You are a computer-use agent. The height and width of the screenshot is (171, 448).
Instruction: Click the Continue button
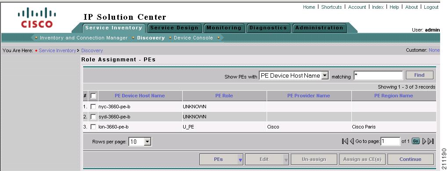410,159
